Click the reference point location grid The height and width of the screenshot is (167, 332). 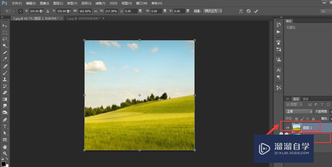coord(20,11)
